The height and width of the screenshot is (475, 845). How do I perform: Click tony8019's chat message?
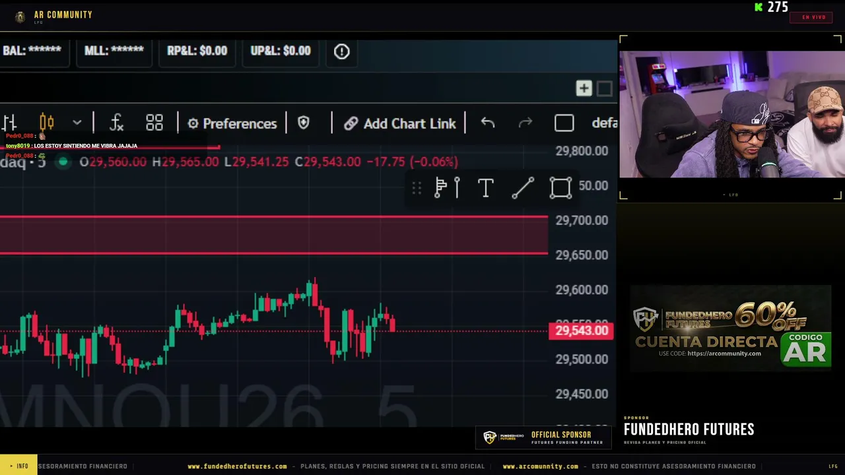tap(71, 146)
